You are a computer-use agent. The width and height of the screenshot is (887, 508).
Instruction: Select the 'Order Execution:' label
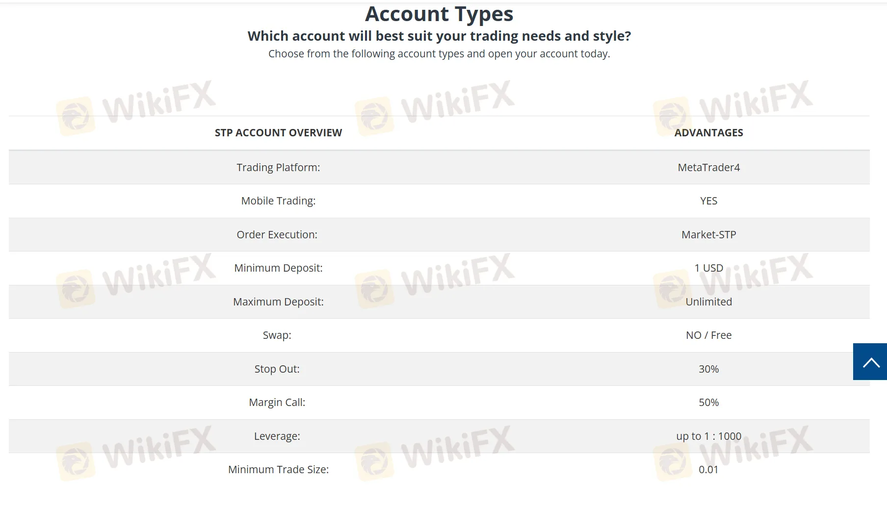pyautogui.click(x=277, y=235)
